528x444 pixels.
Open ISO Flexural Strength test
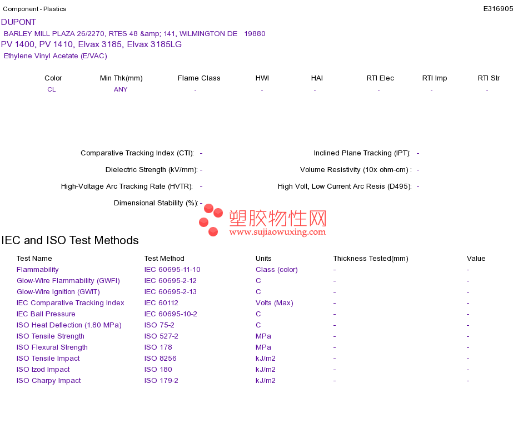click(52, 347)
